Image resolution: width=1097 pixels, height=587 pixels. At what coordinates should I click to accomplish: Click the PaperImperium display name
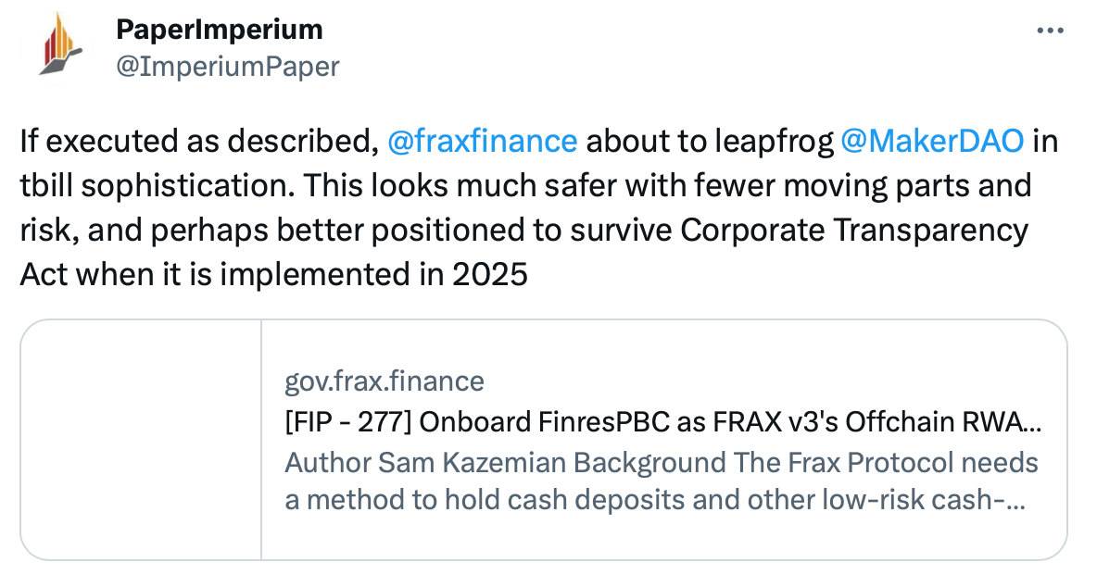pos(219,30)
